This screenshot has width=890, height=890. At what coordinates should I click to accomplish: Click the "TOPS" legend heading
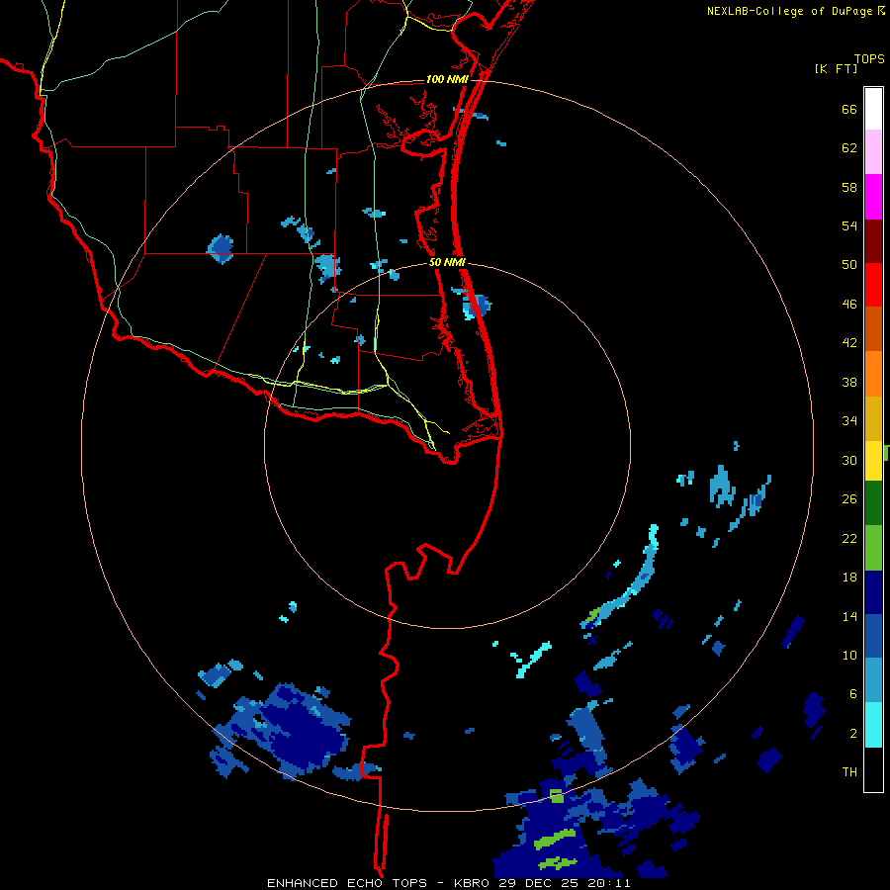tap(869, 58)
